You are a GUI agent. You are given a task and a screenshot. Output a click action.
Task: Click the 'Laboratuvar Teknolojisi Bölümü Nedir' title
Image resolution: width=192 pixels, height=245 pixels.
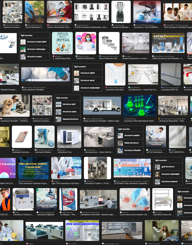[140, 121]
